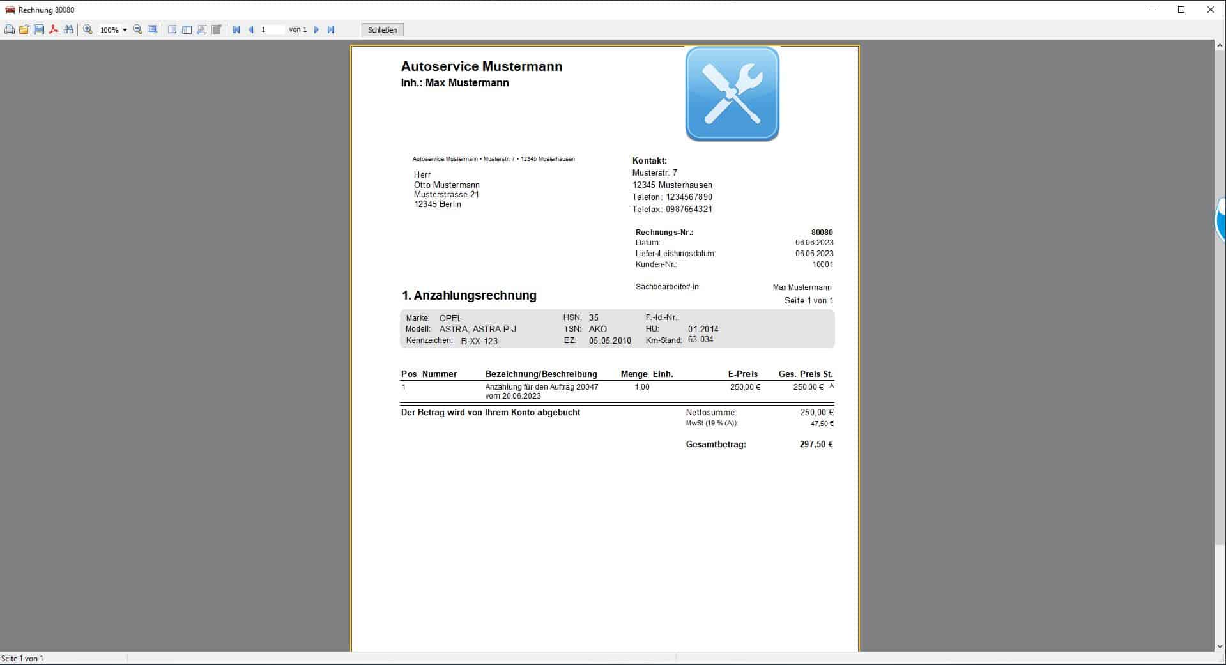Click scrollbar up arrow
This screenshot has height=665, width=1226.
(1220, 45)
